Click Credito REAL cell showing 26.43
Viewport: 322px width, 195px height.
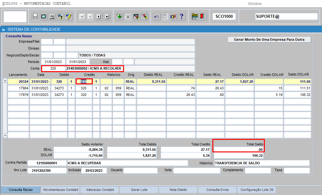181,95
